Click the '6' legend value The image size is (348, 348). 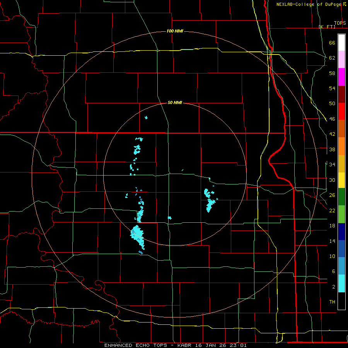333,271
